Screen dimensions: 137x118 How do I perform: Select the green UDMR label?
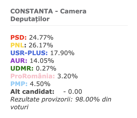22,68
